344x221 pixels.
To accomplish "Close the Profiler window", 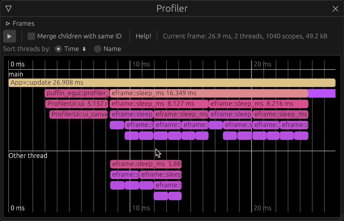I will click(335, 9).
